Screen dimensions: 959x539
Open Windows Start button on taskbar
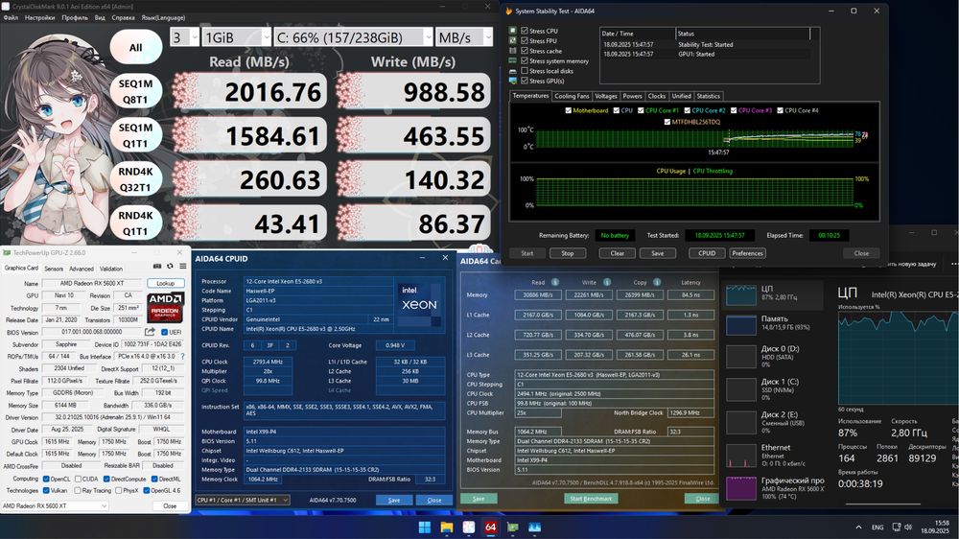point(425,527)
